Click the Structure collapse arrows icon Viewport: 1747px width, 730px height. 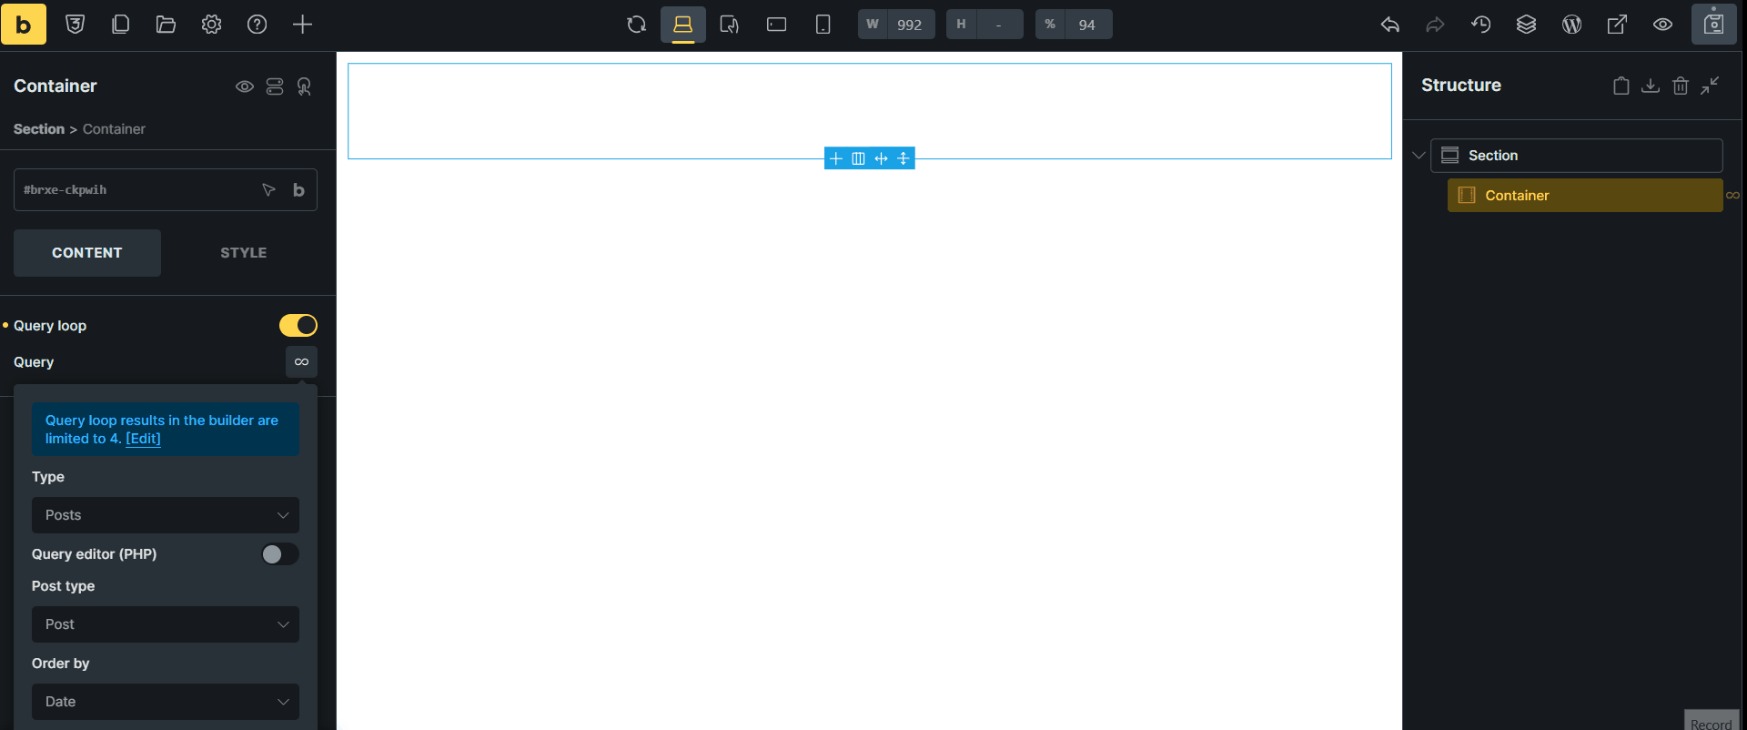coord(1711,86)
